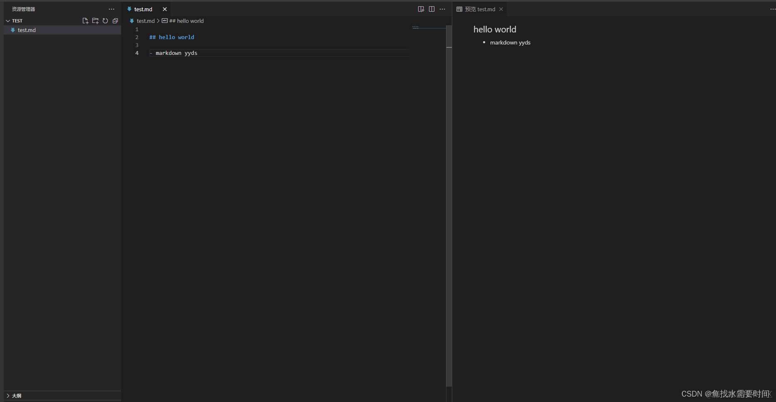The image size is (776, 402).
Task: Place cursor in '- markdown yyds' source line
Action: [x=174, y=53]
